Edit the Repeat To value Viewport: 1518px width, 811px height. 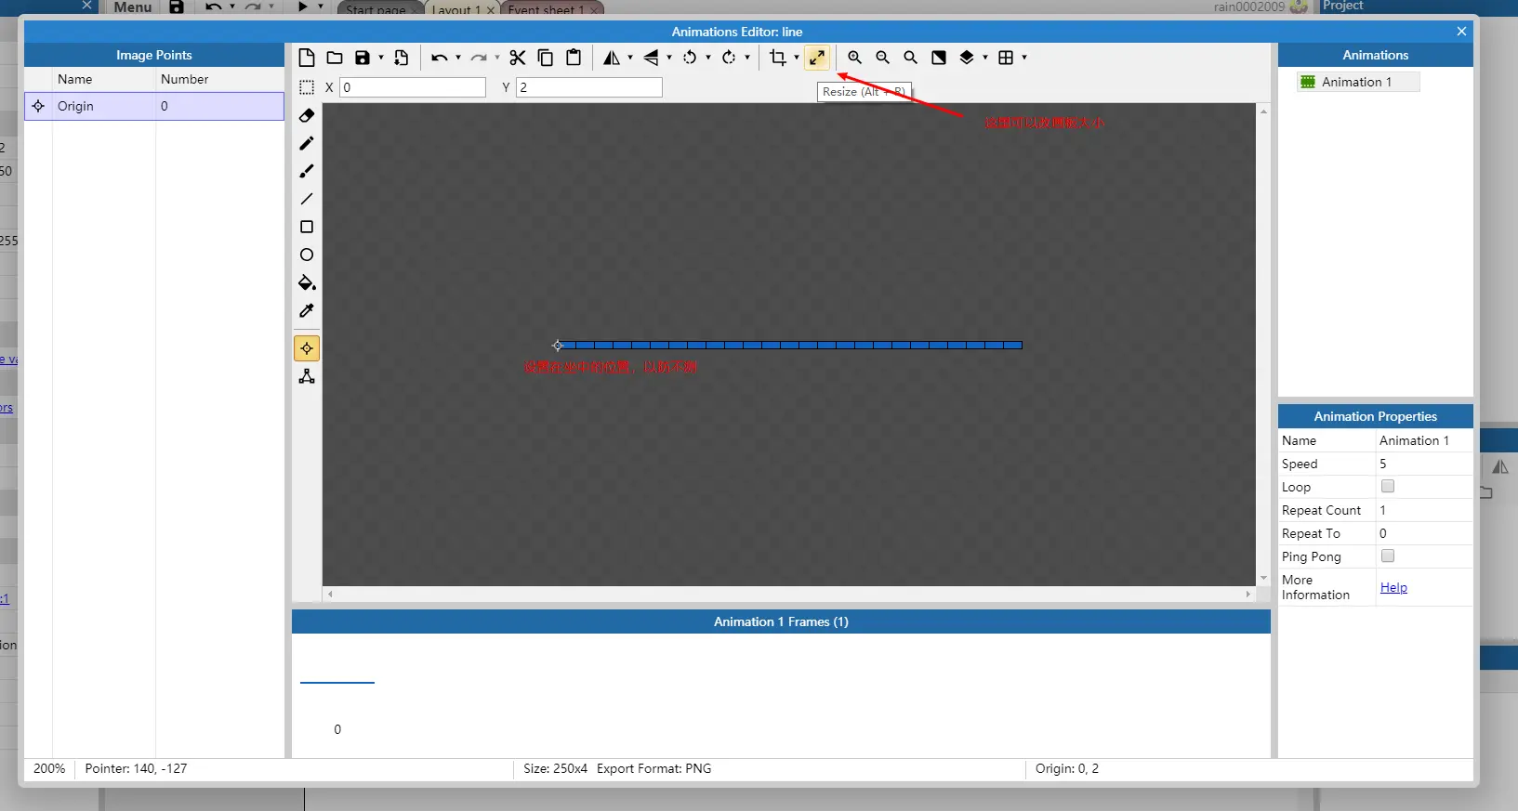tap(1423, 533)
